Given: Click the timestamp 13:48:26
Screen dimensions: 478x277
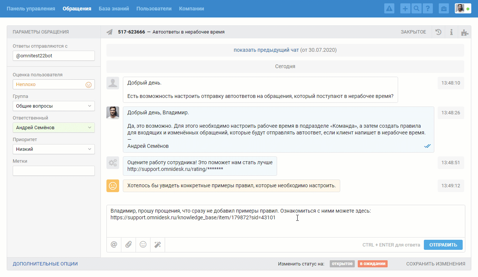Looking at the screenshot, I should [x=451, y=113].
